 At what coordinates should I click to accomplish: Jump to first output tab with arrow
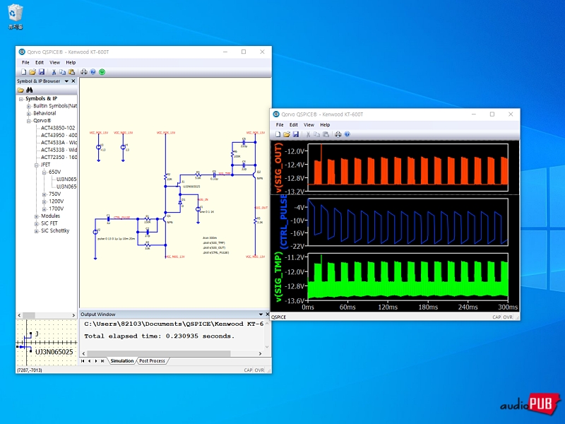(x=83, y=361)
